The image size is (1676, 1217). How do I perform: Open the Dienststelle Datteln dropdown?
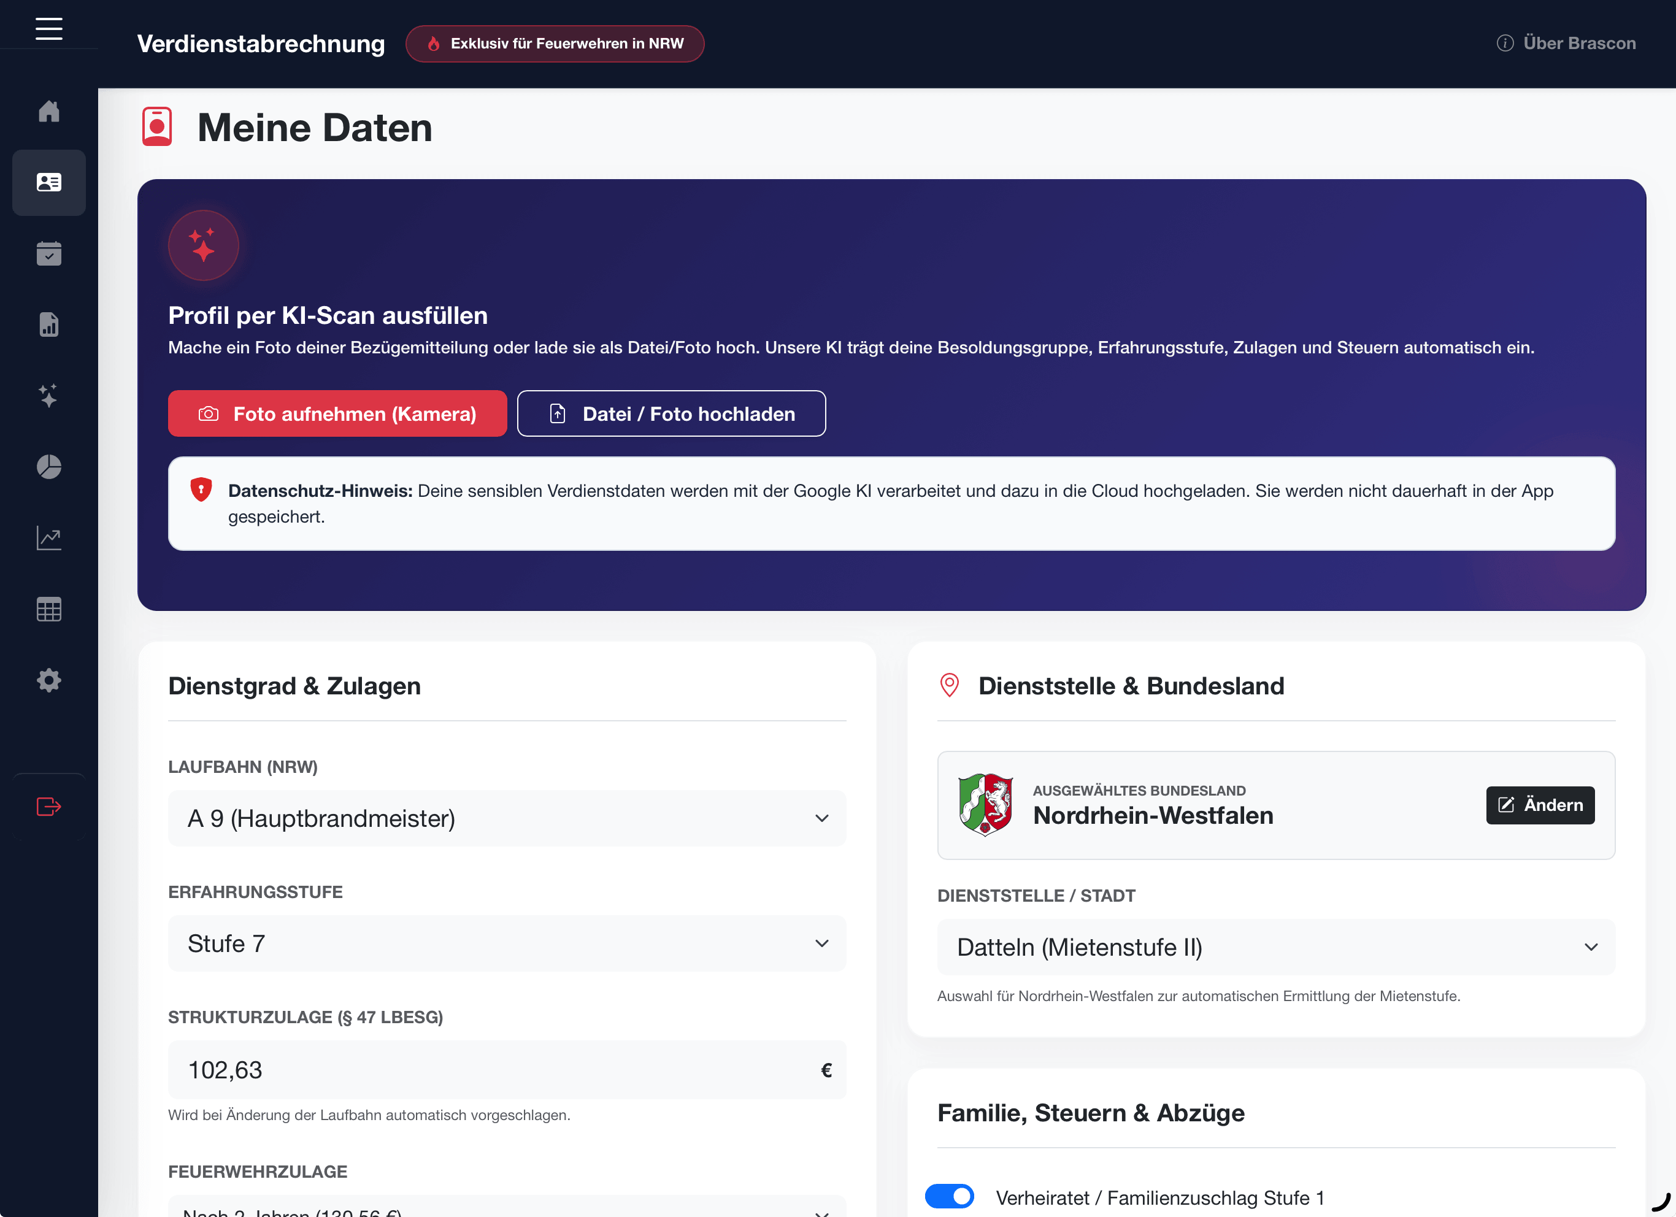[1276, 946]
